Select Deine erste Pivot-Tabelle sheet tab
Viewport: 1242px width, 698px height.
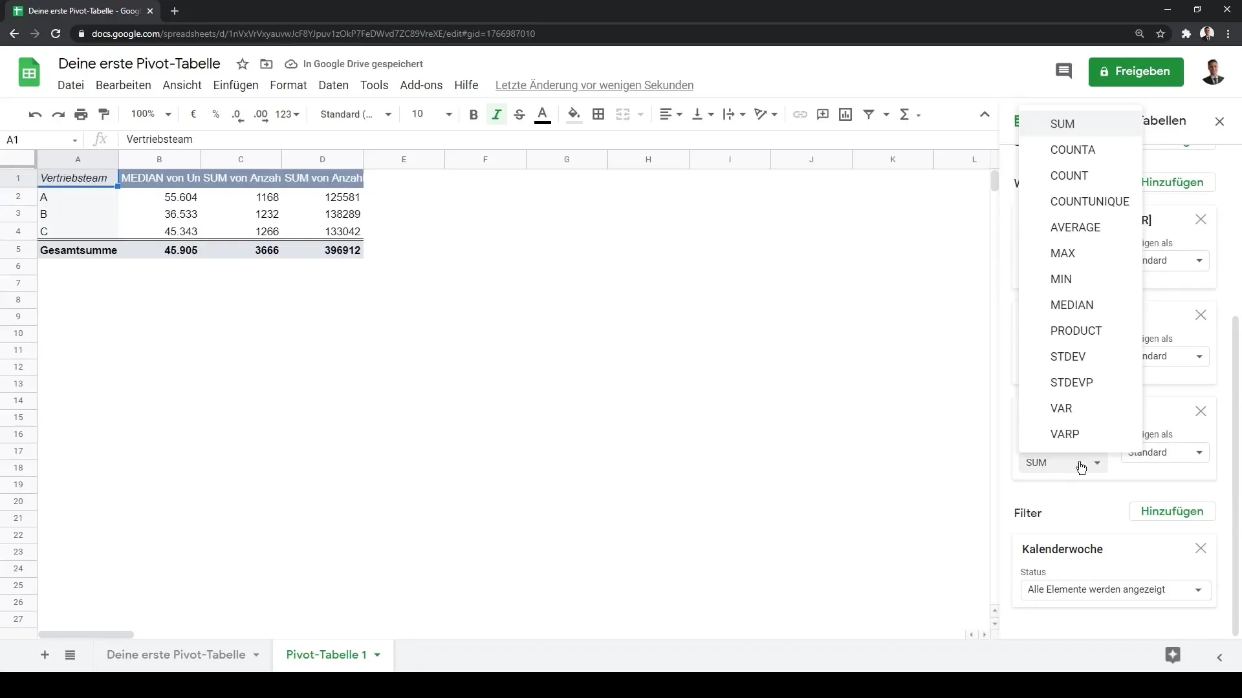(x=176, y=655)
